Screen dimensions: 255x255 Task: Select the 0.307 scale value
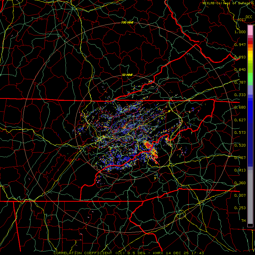coord(240,195)
